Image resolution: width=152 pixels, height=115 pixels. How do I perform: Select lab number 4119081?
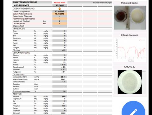(x=60, y=5)
